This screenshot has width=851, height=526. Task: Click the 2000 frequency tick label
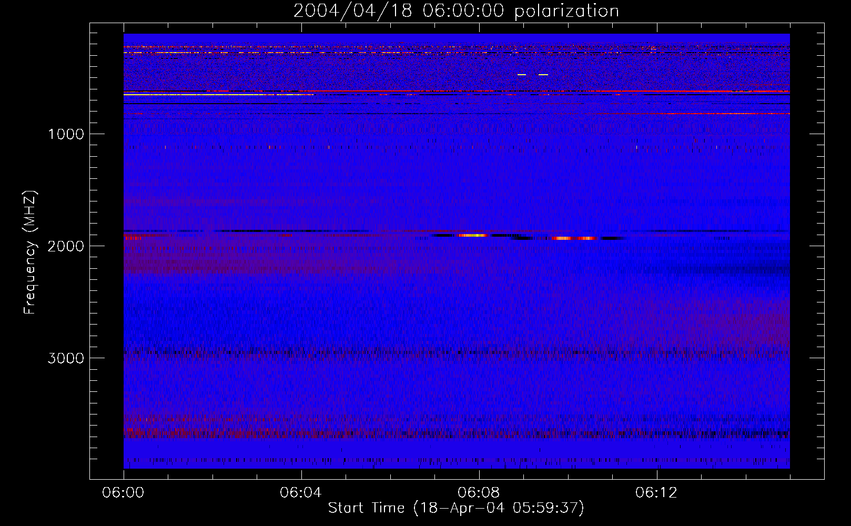66,246
